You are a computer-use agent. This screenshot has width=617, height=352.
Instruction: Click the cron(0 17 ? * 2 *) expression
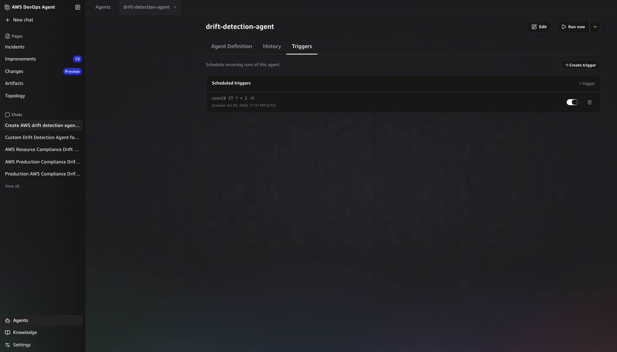tap(233, 98)
